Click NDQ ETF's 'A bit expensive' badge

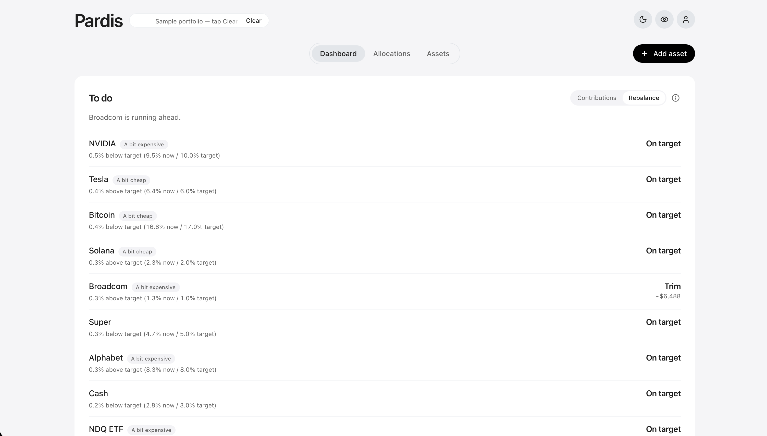pyautogui.click(x=151, y=430)
